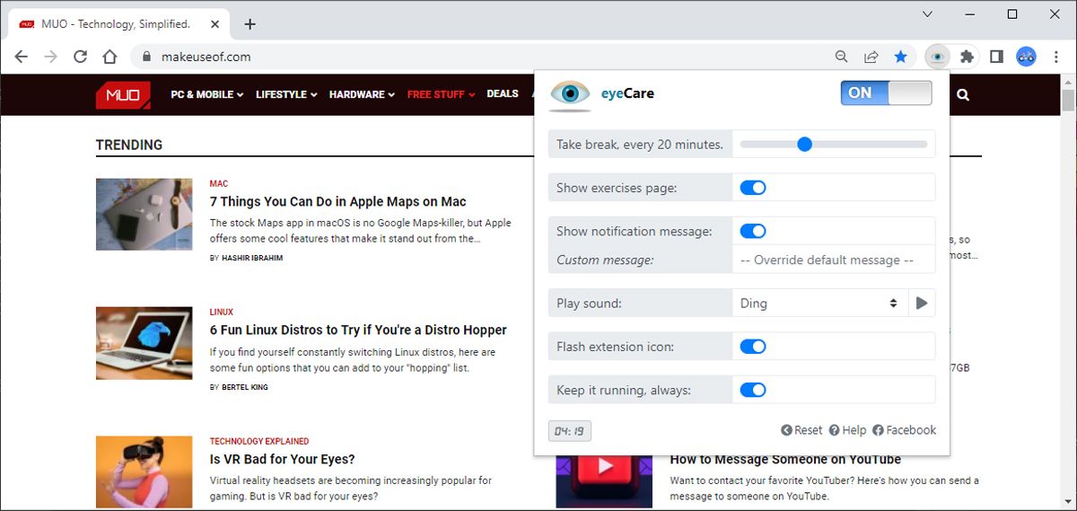Screen dimensions: 1077x511
Task: Open the VR headset article thumbnail
Action: pos(144,472)
